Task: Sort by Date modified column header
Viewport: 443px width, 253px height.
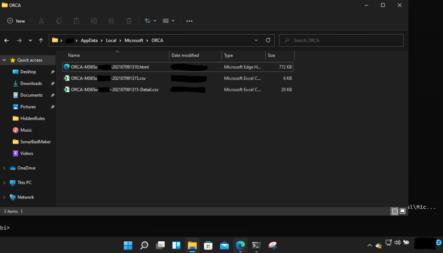Action: pyautogui.click(x=185, y=55)
